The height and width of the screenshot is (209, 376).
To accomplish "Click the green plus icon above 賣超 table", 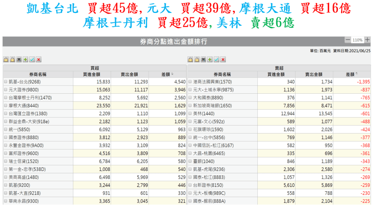I will click(210, 60).
